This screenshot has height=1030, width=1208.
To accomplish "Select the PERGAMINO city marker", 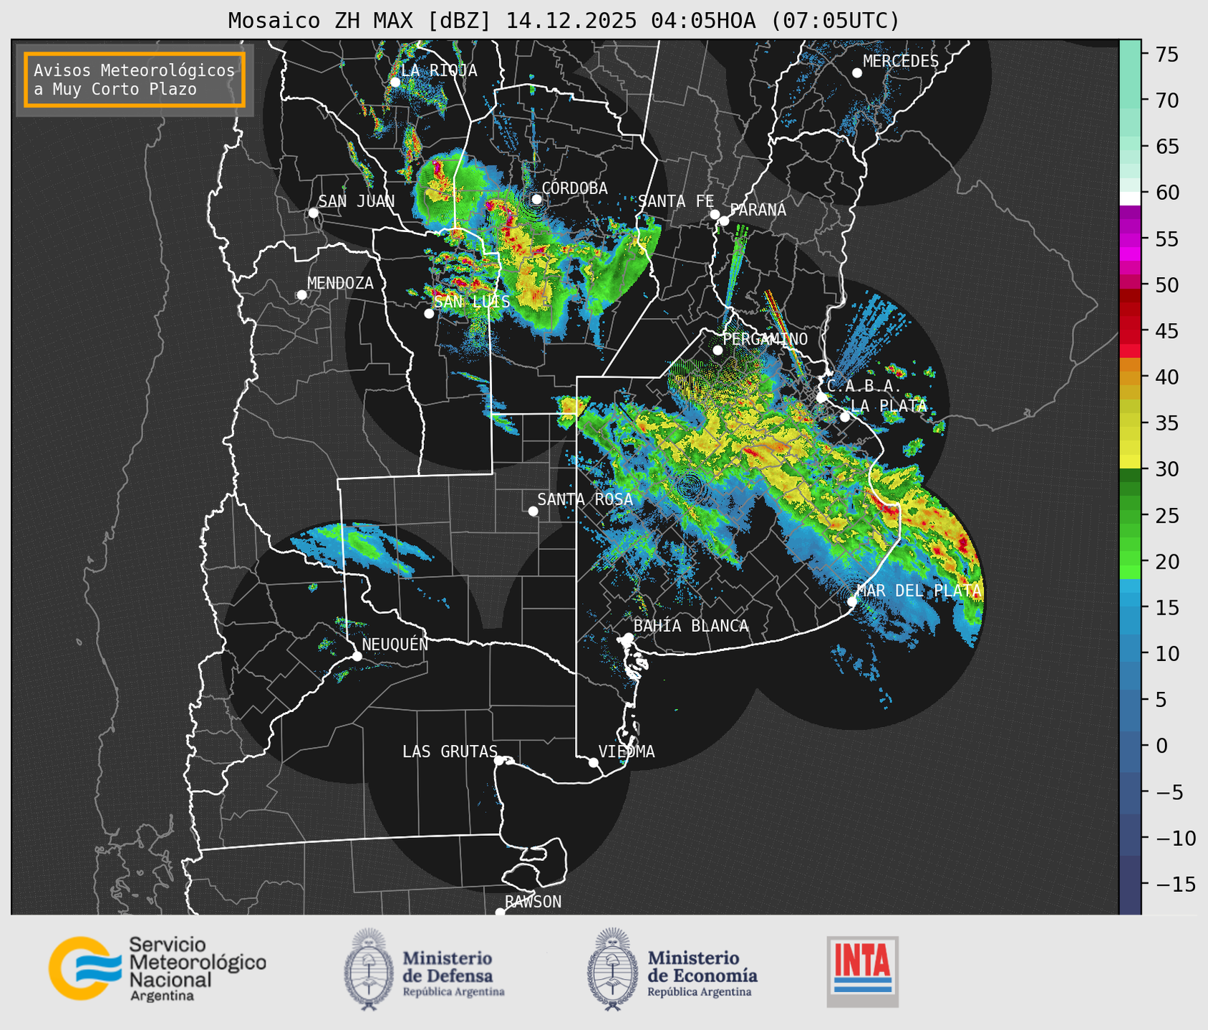I will [x=717, y=350].
